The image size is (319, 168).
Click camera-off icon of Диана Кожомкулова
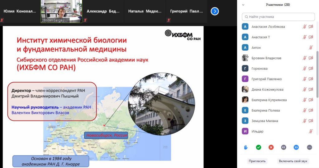[311, 89]
